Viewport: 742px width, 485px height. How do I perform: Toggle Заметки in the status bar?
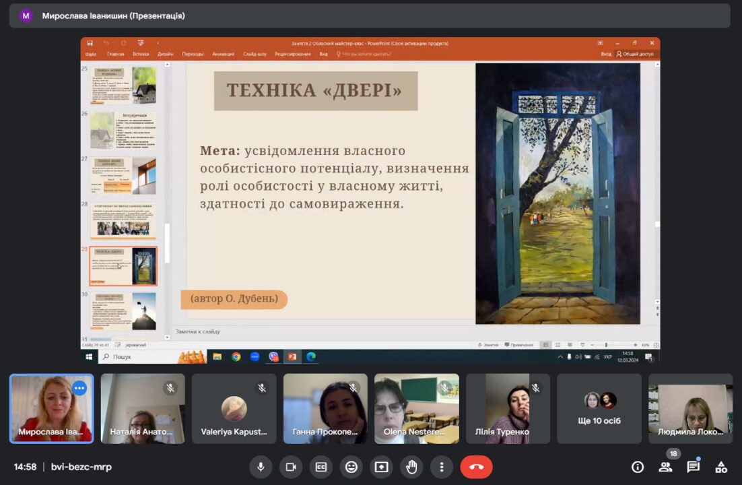pyautogui.click(x=488, y=345)
